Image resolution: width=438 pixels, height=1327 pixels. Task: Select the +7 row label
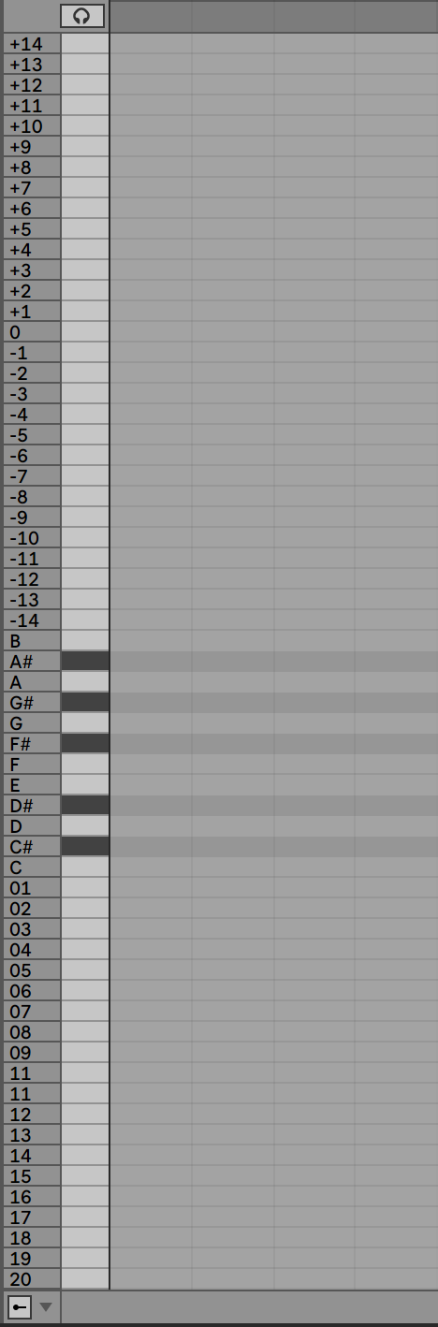click(x=21, y=188)
